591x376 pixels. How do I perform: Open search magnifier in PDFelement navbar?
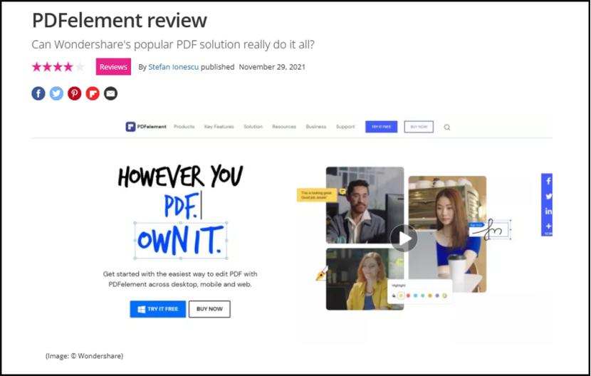pyautogui.click(x=447, y=127)
